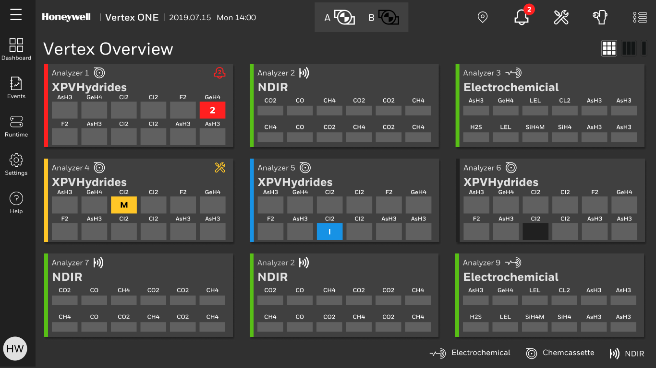Select the yellow M maintenance cell
Viewport: 656px width, 368px height.
pyautogui.click(x=124, y=205)
